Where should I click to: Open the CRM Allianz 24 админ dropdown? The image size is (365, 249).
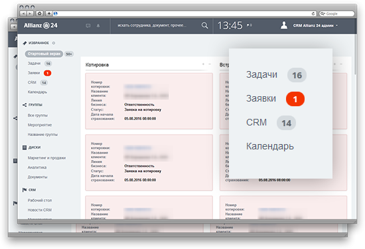[315, 26]
